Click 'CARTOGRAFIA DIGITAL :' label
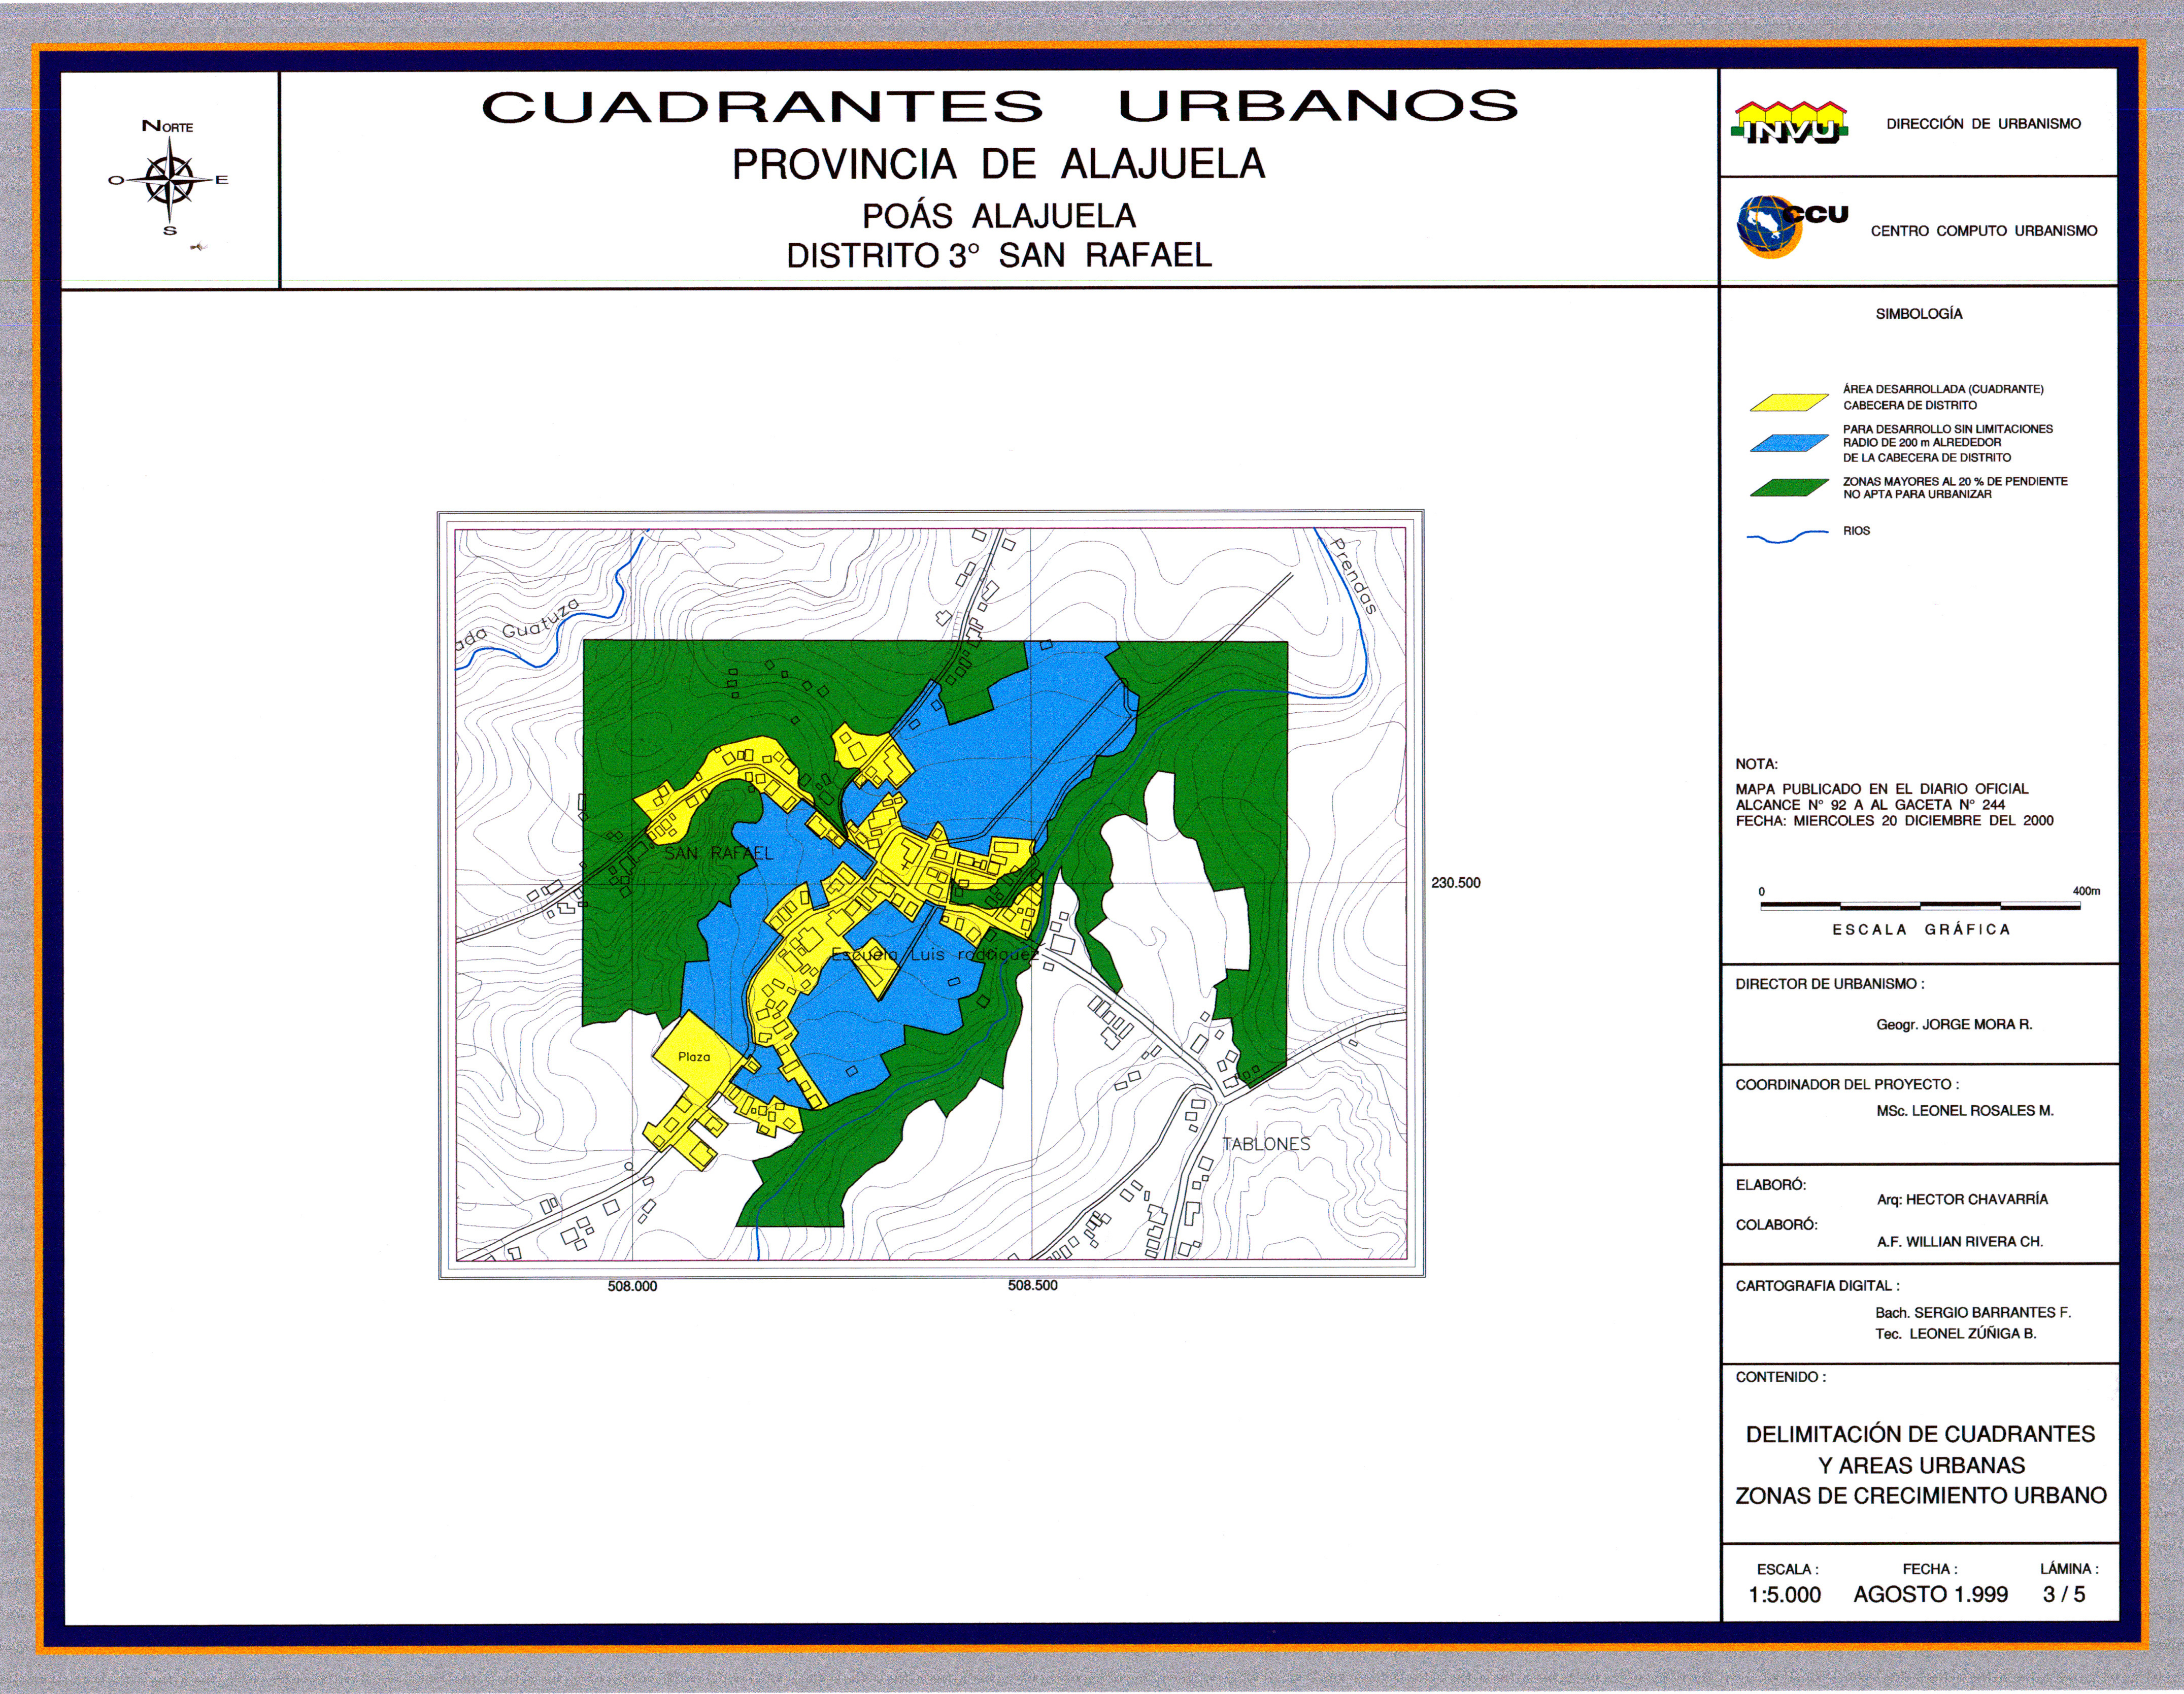The width and height of the screenshot is (2184, 1694). pyautogui.click(x=1818, y=1286)
